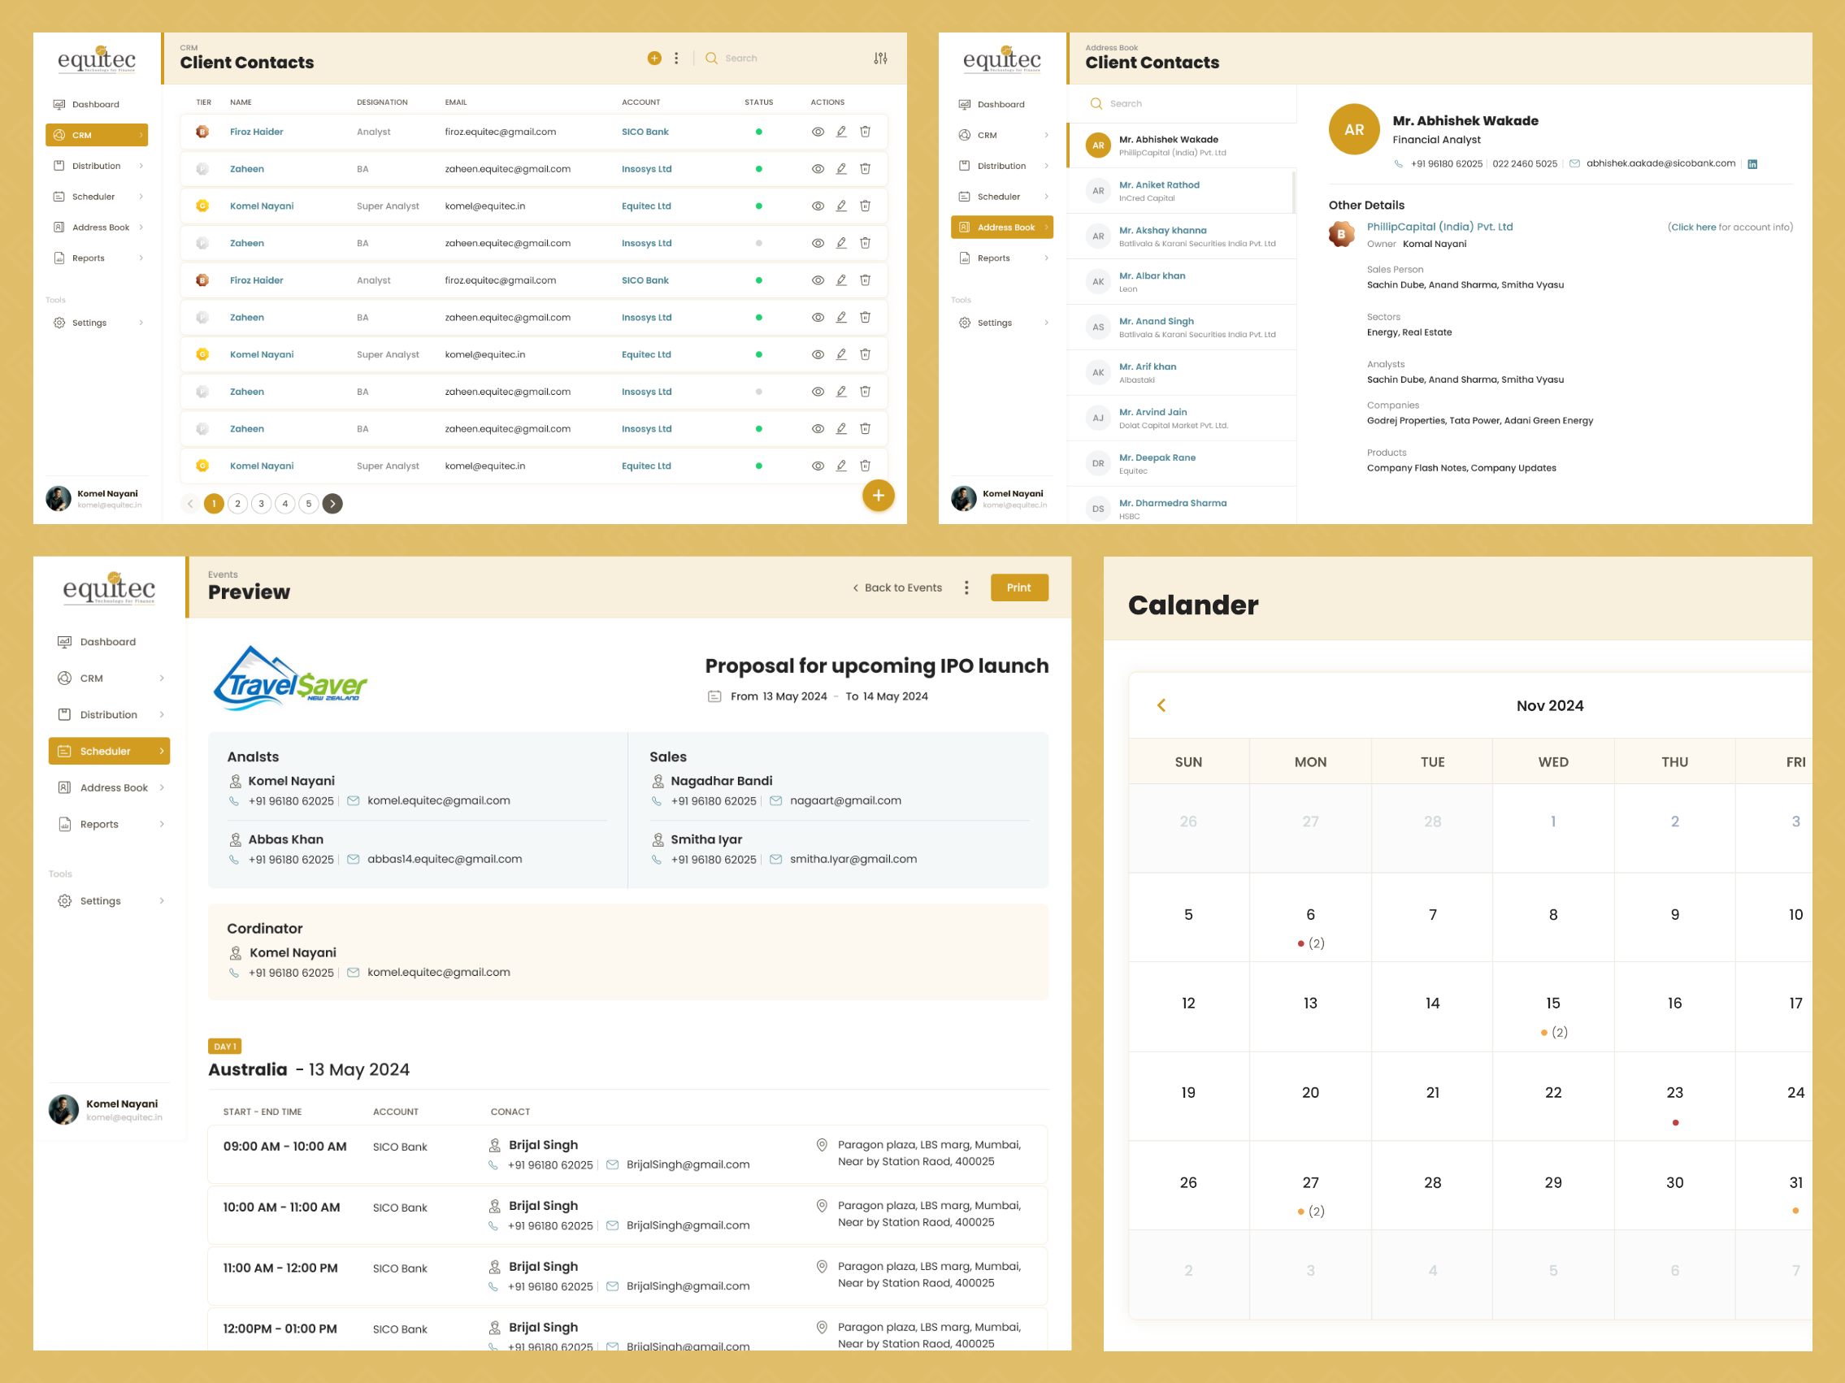View the second Firoz Haider row with the eye icon
Image resolution: width=1845 pixels, height=1383 pixels.
click(x=818, y=280)
